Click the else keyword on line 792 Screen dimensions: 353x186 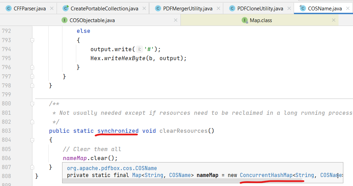click(83, 31)
